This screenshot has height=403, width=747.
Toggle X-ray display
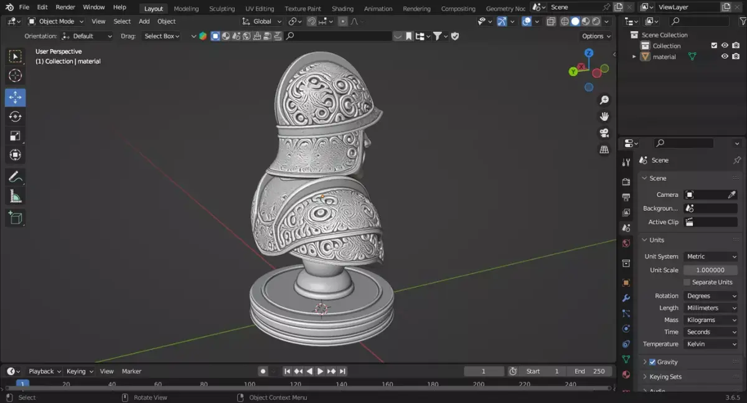tap(551, 21)
